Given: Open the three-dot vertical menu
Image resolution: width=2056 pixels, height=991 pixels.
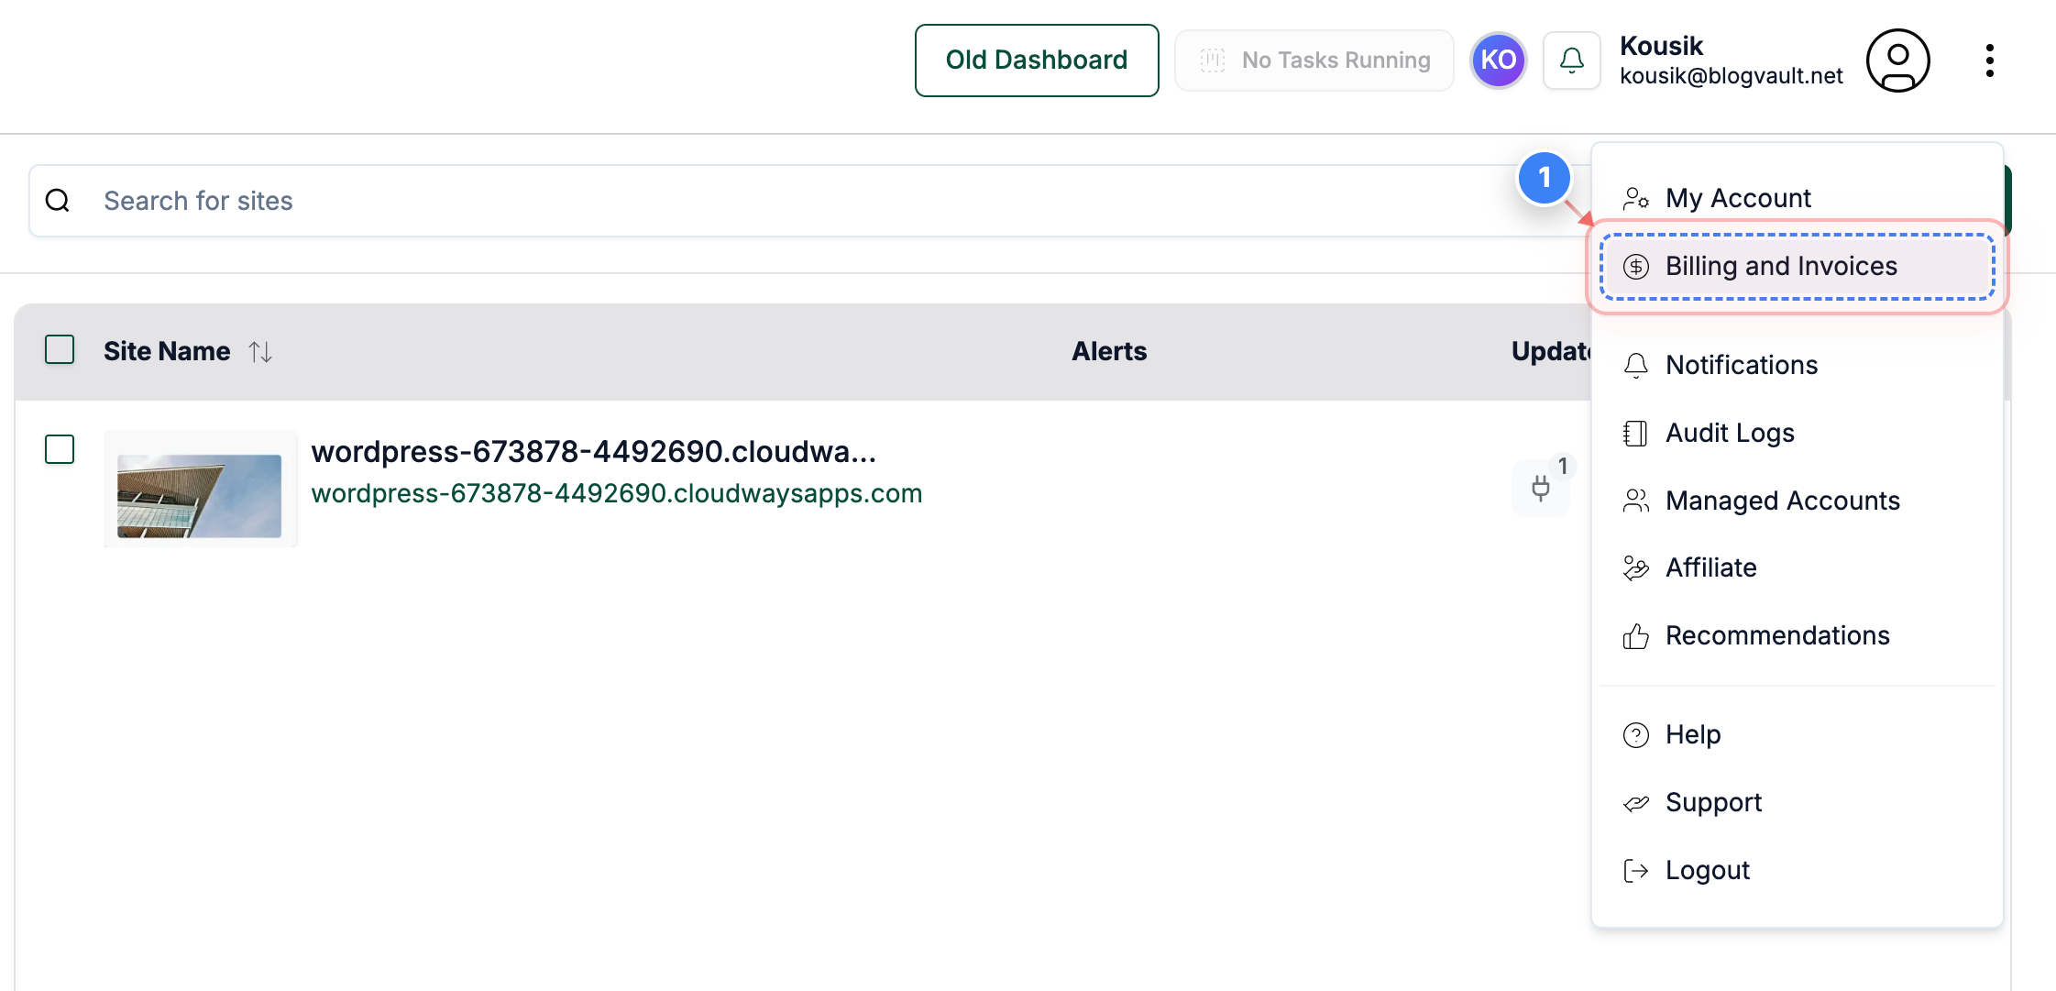Looking at the screenshot, I should tap(1989, 61).
